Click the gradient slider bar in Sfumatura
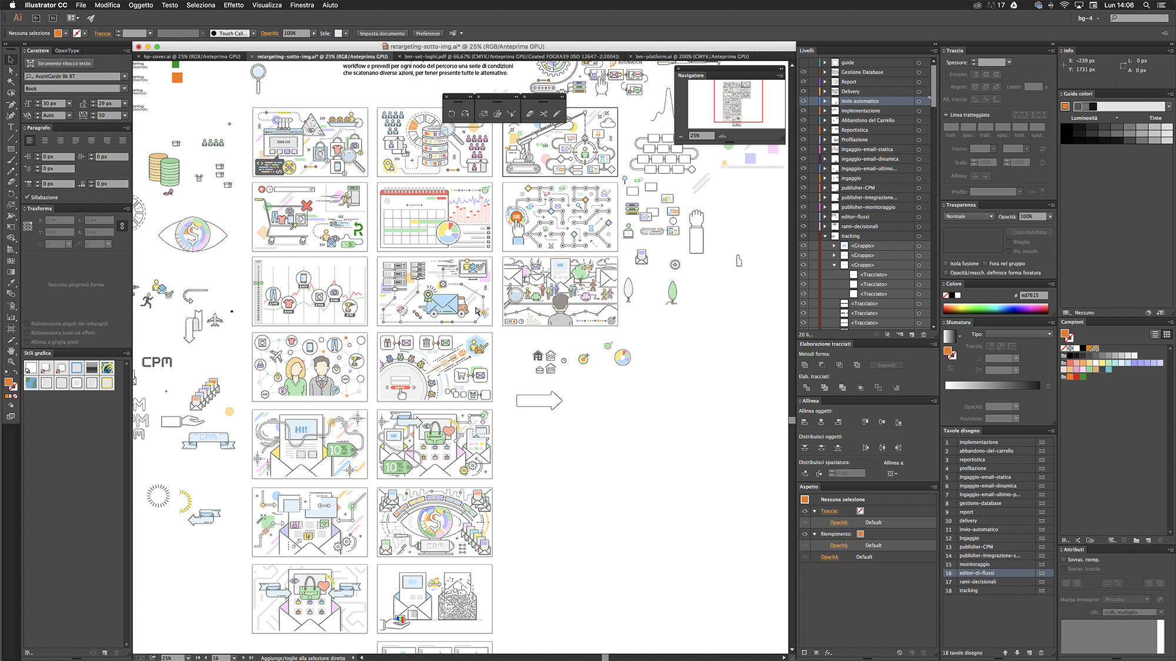This screenshot has height=661, width=1176. 992,385
